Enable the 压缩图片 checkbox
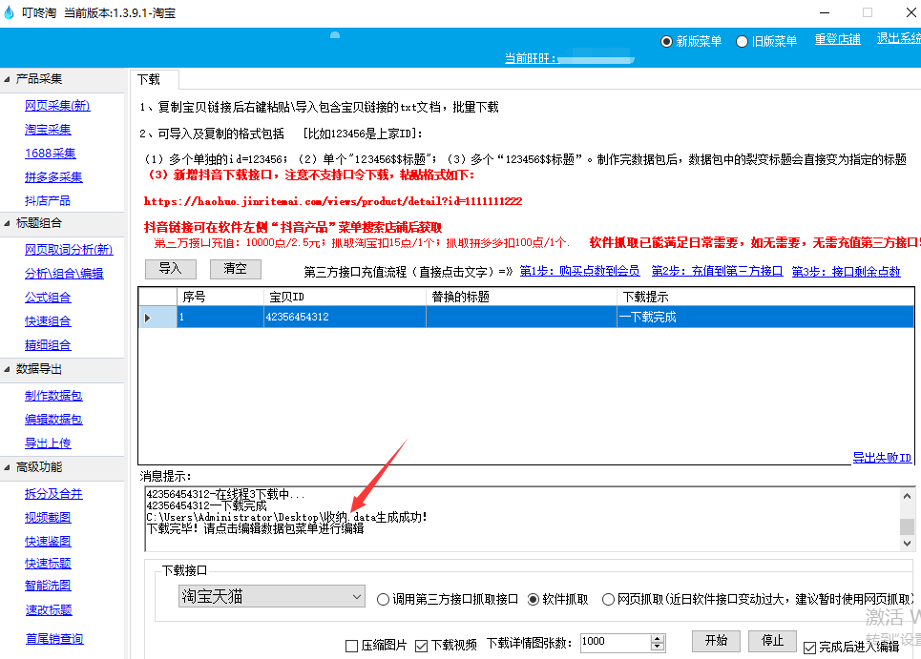Screen dimensions: 921x659 pos(352,646)
